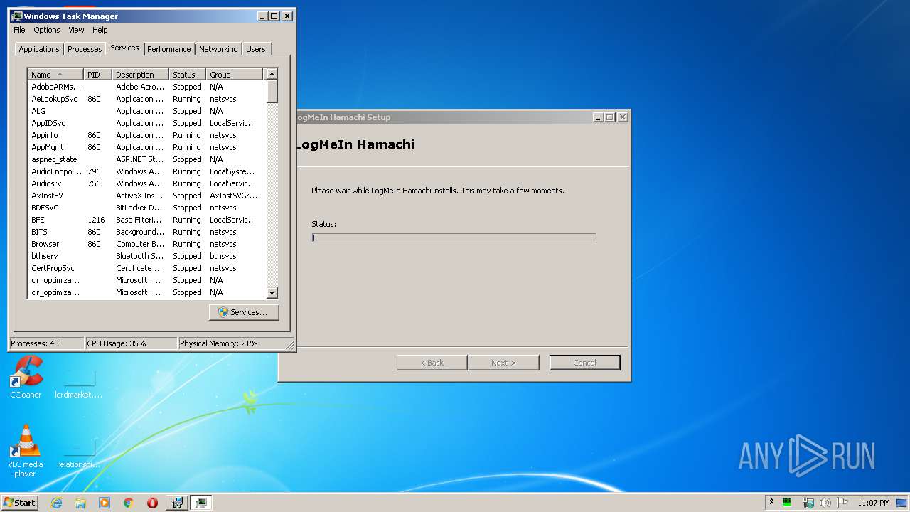Open Internet Explorer from the taskbar
This screenshot has height=512, width=910.
click(x=57, y=503)
